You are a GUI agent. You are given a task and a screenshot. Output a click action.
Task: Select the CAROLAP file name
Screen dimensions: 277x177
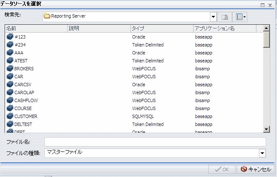point(24,92)
